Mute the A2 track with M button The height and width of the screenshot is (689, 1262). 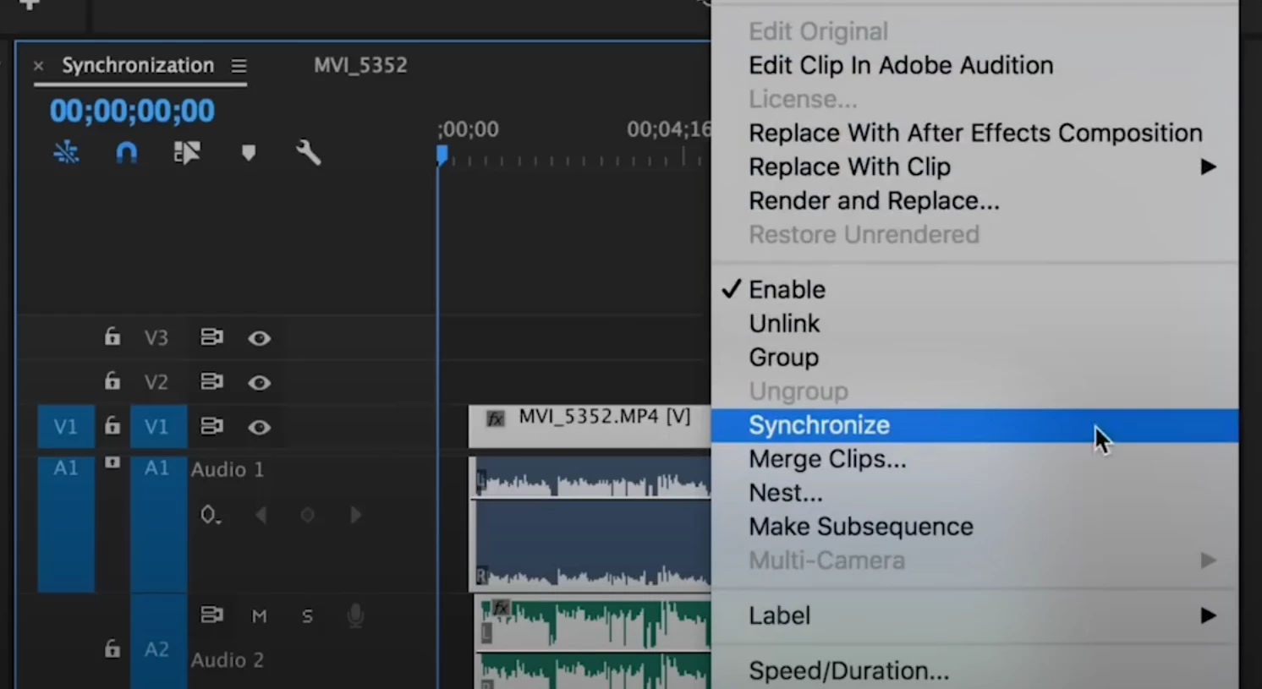click(260, 616)
